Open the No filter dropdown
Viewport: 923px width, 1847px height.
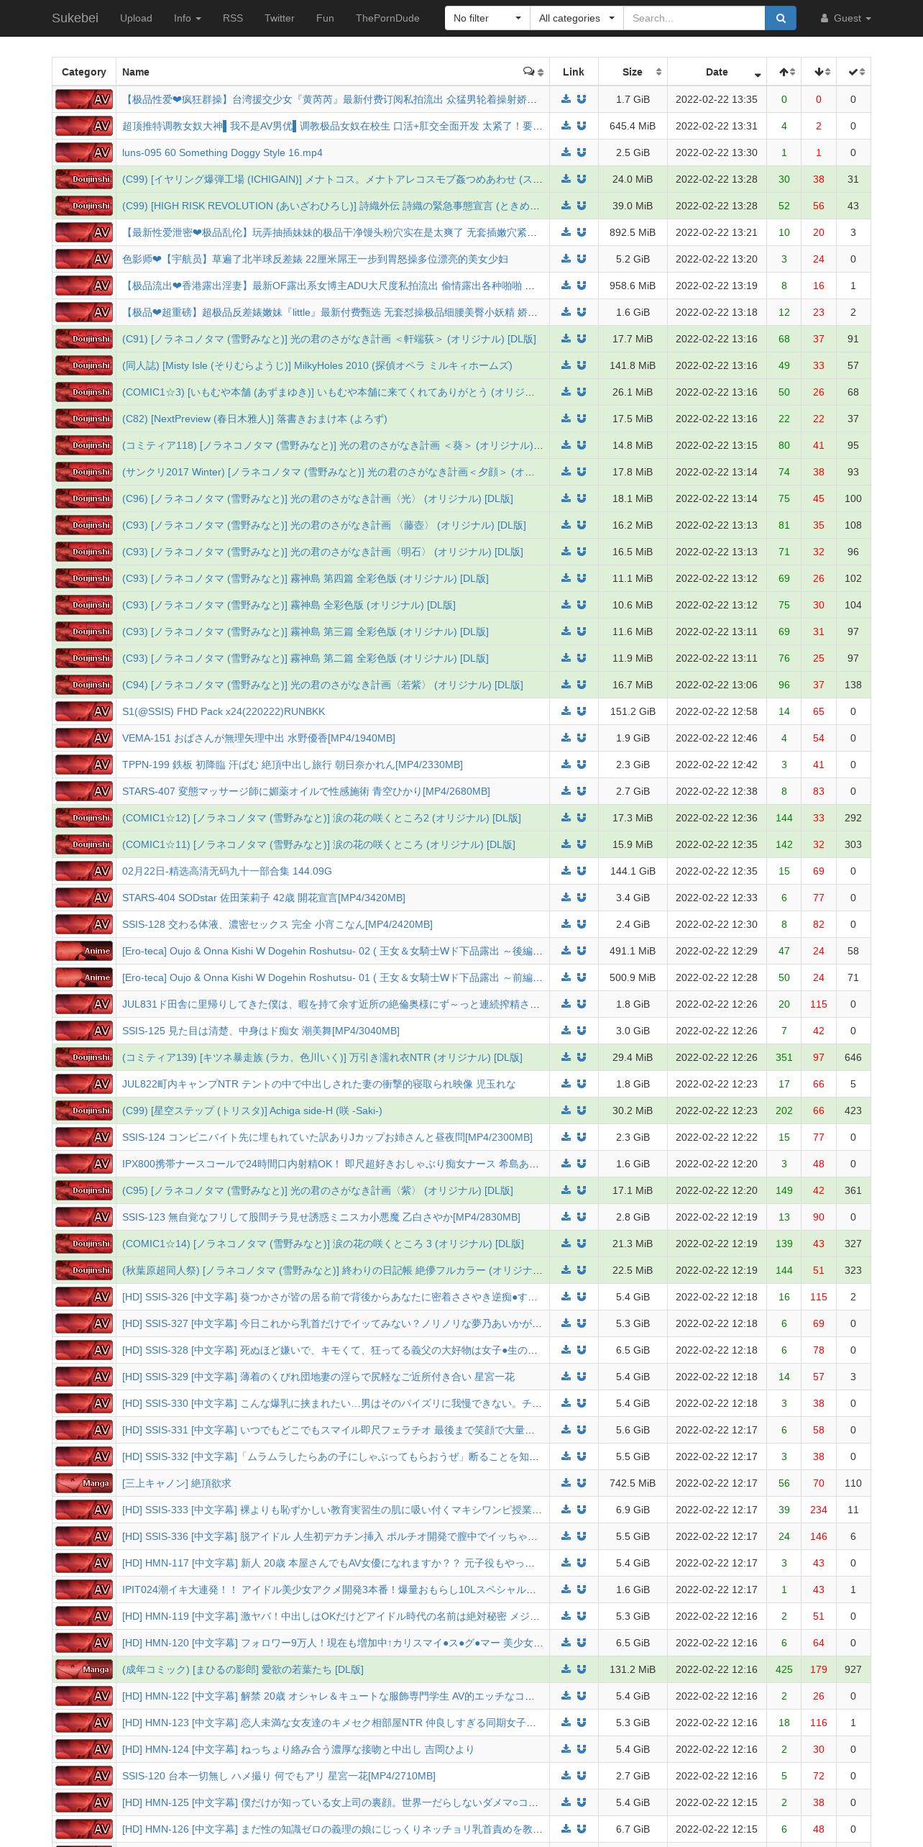pos(487,18)
